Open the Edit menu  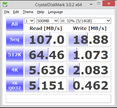(x=16, y=12)
